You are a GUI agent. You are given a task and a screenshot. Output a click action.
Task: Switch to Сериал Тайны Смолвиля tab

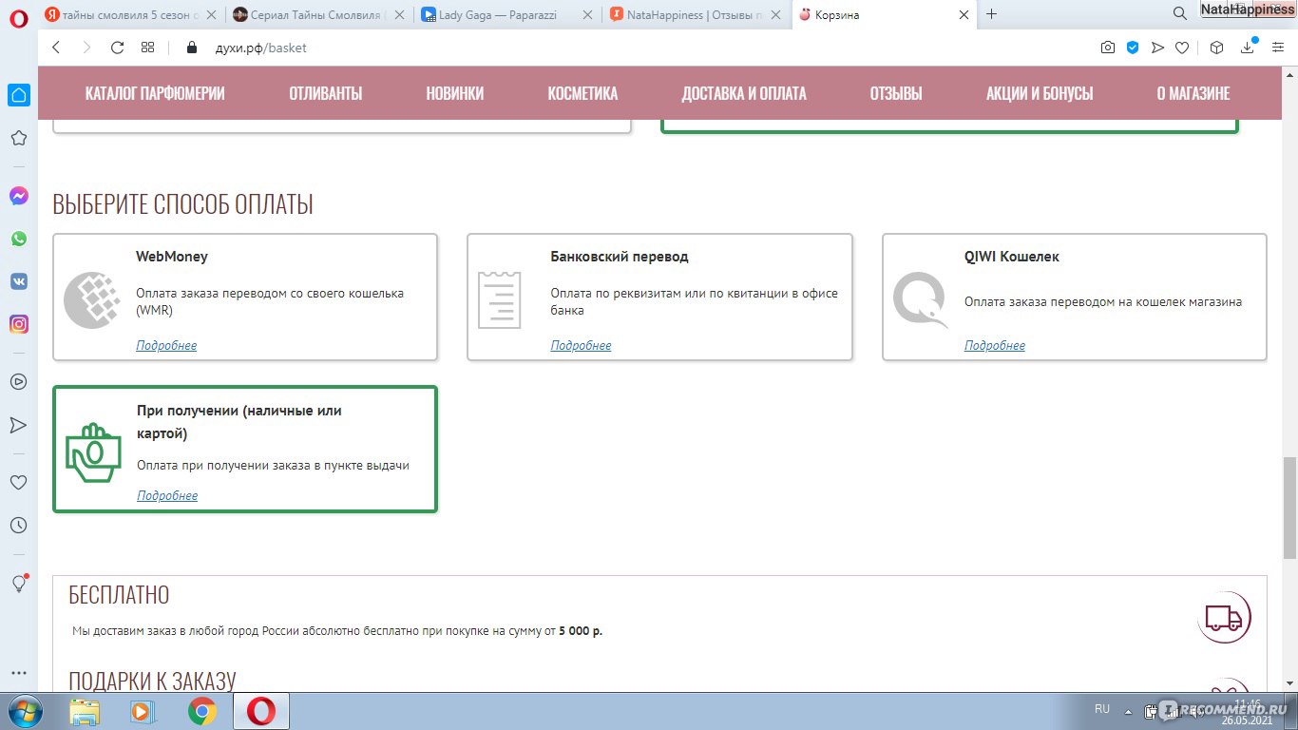319,14
